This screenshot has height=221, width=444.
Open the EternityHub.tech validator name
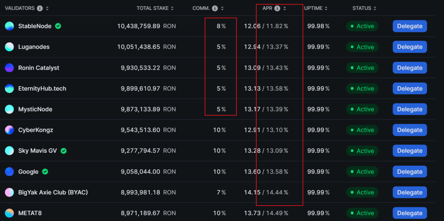42,89
